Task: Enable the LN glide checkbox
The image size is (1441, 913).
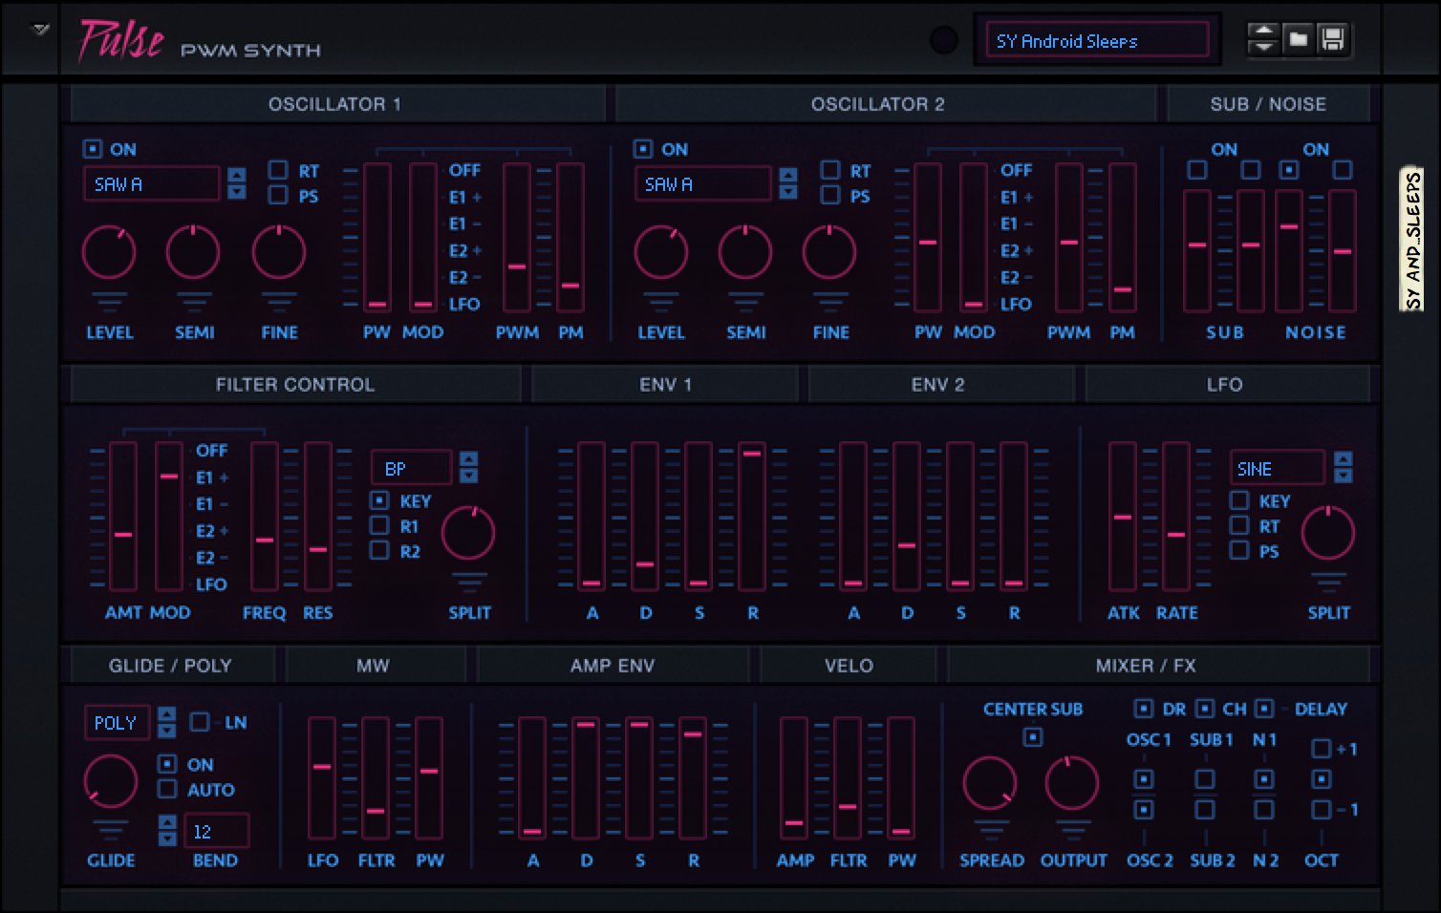Action: [x=200, y=722]
